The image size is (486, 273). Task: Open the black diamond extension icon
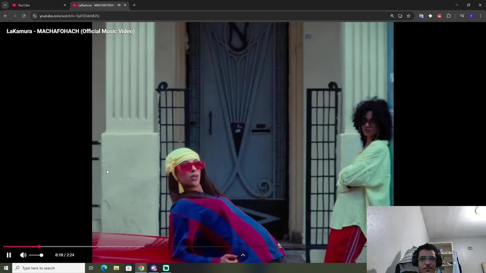click(x=430, y=16)
